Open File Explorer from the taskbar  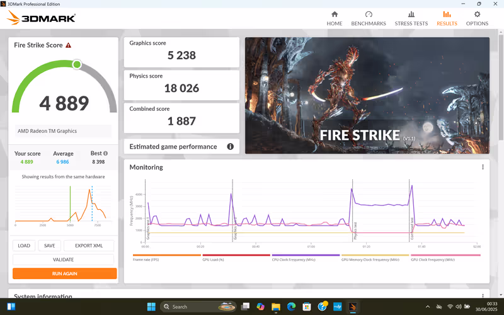pos(276,307)
